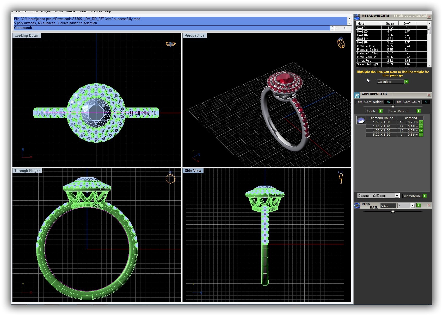Collapse the Gem Reporter totals section
This screenshot has height=316, width=443.
[393, 106]
